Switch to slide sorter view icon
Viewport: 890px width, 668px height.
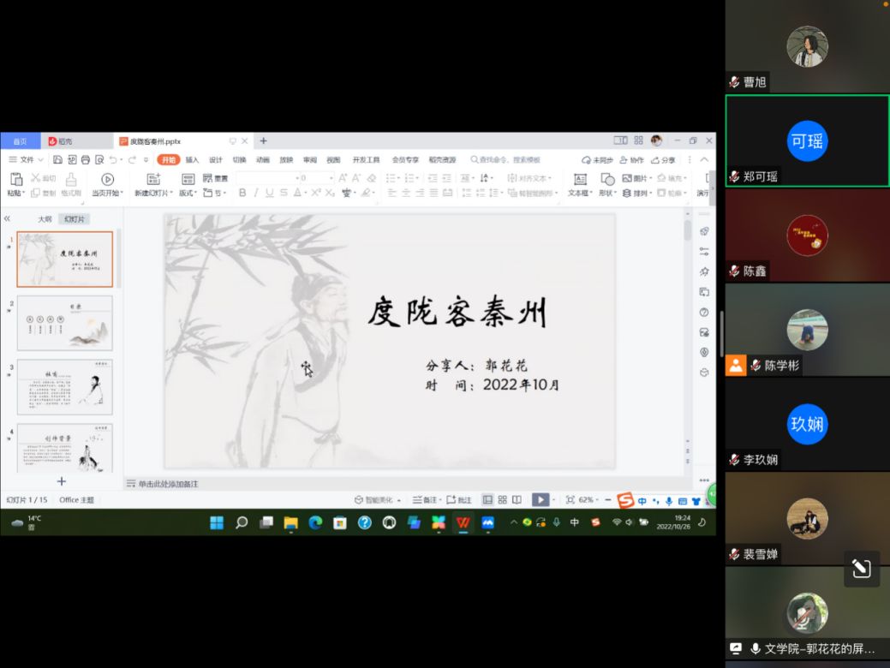pyautogui.click(x=503, y=499)
